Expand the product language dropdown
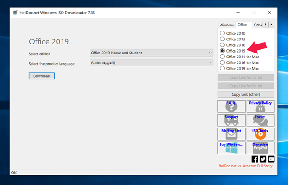The image size is (288, 185). tap(152, 62)
